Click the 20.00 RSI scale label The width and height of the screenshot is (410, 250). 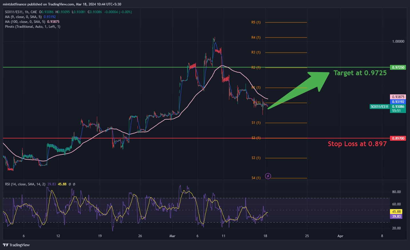point(396,228)
